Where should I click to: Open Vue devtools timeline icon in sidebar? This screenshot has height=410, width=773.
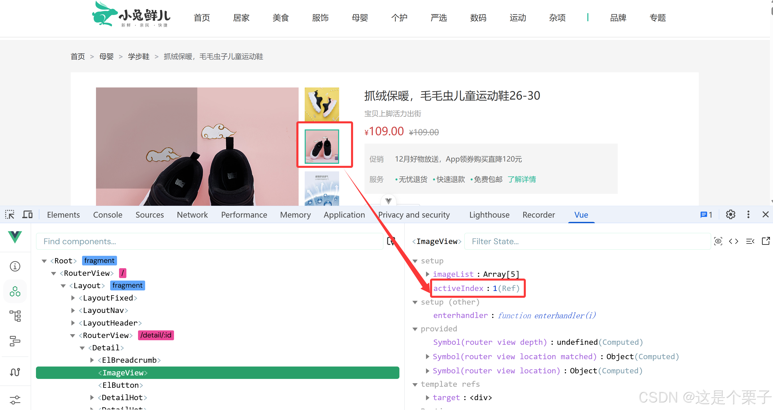click(15, 341)
